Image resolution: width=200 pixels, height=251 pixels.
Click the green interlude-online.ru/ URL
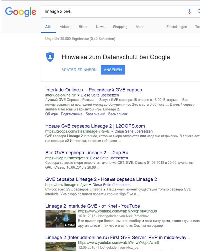pos(61,95)
